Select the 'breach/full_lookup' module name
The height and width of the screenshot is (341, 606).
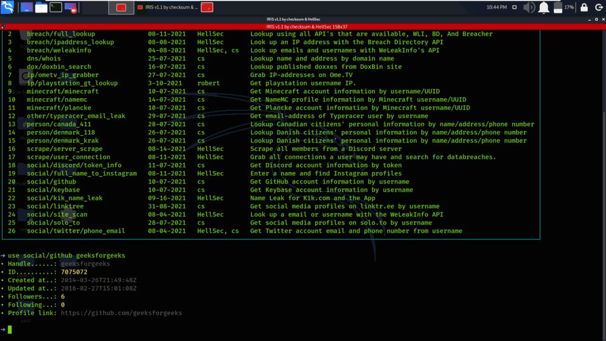click(x=61, y=34)
